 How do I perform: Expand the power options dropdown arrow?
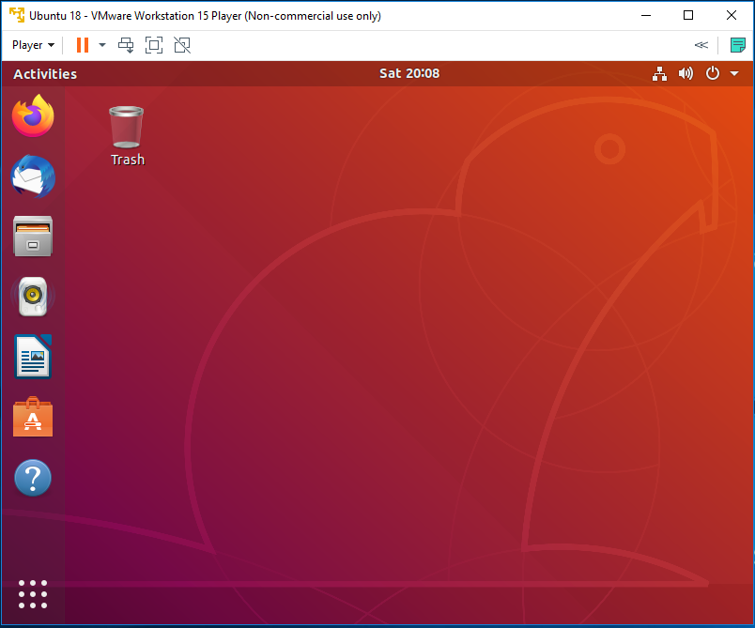[102, 45]
